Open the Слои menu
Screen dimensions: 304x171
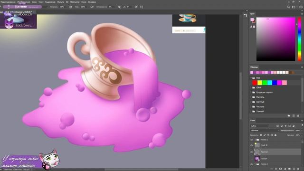[x=34, y=2]
